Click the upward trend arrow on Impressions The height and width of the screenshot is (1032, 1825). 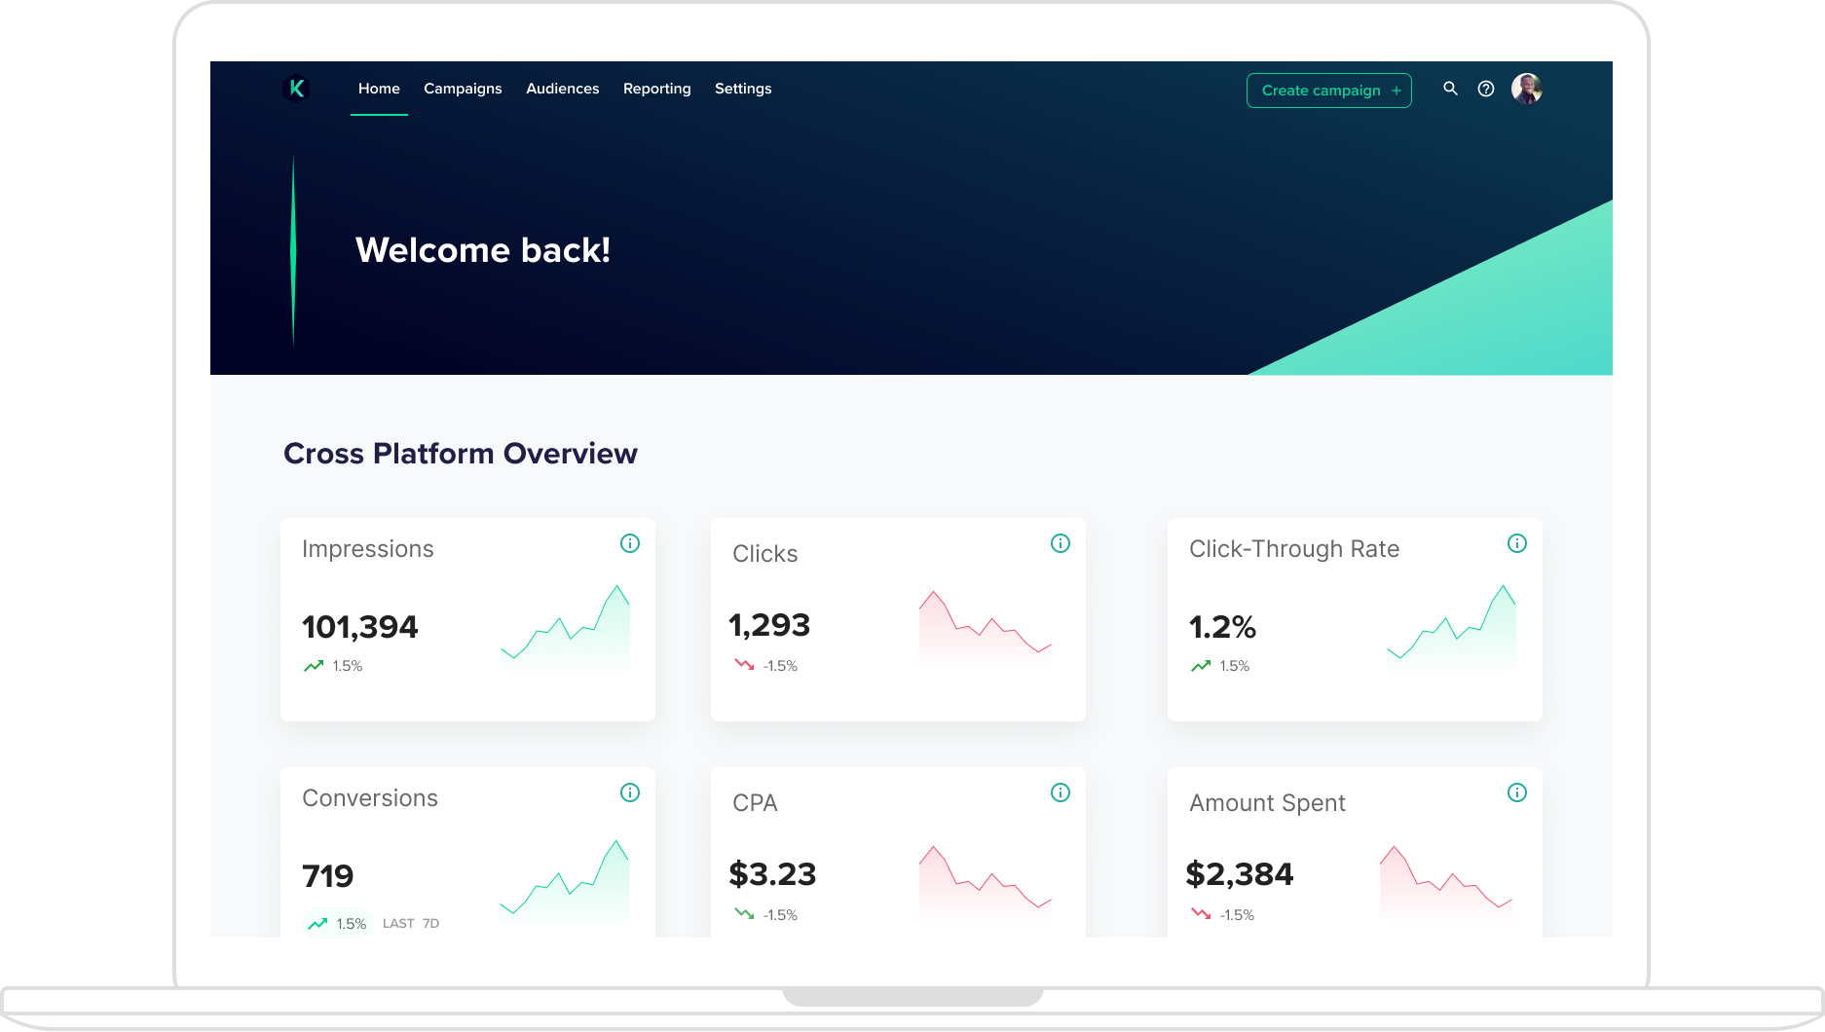click(313, 665)
